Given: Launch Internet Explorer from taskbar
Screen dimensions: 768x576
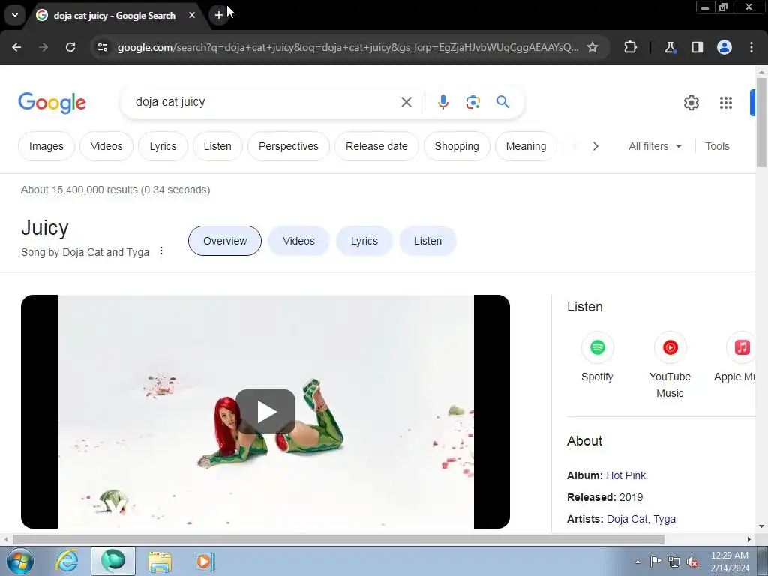Looking at the screenshot, I should click(67, 561).
